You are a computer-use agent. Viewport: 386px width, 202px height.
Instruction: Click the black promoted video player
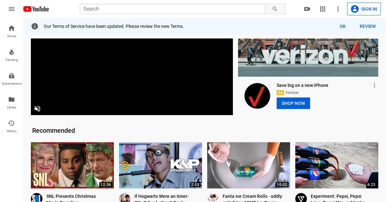pyautogui.click(x=132, y=77)
